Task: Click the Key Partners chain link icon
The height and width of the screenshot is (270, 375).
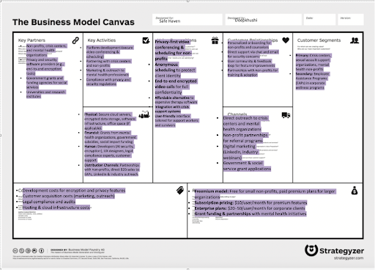Action: click(75, 40)
